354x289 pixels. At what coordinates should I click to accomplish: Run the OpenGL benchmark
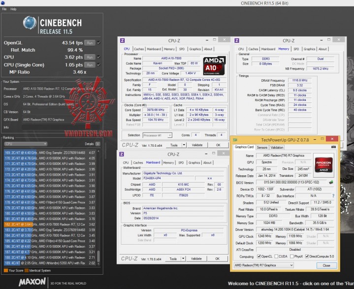[90, 43]
